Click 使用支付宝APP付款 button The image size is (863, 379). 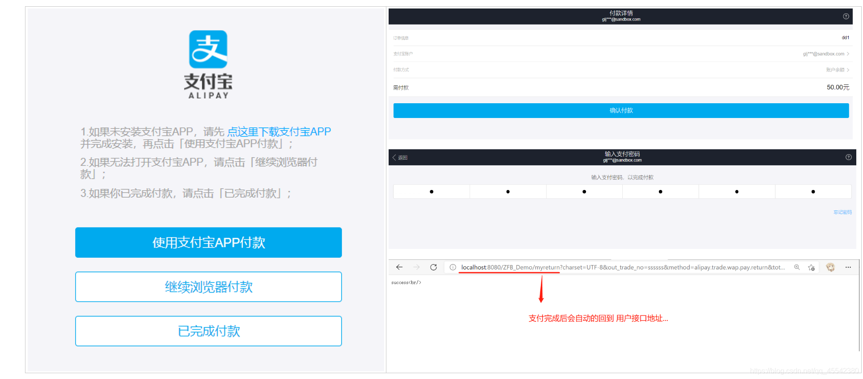(209, 243)
